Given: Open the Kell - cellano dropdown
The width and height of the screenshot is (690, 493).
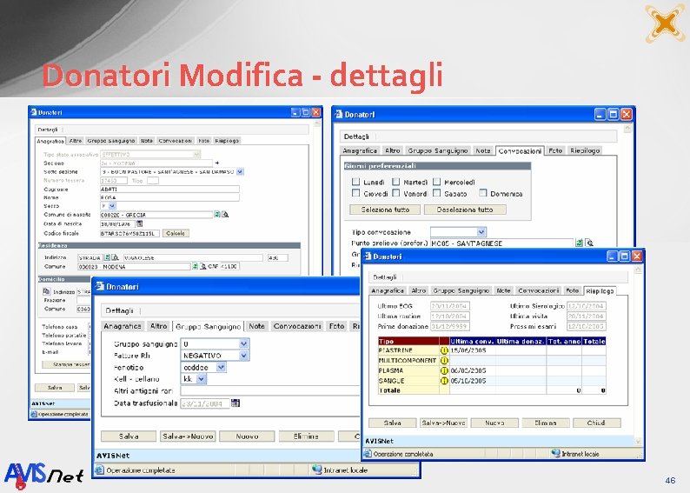Looking at the screenshot, I should [x=201, y=378].
